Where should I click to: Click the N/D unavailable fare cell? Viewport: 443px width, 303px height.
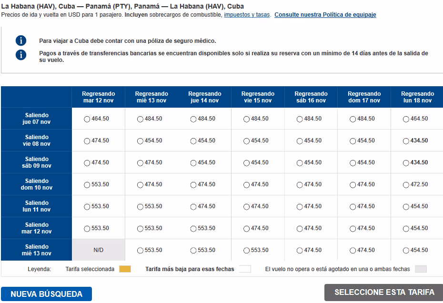(x=99, y=250)
